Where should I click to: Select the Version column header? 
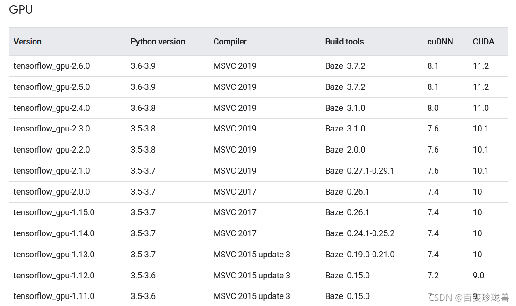click(27, 42)
